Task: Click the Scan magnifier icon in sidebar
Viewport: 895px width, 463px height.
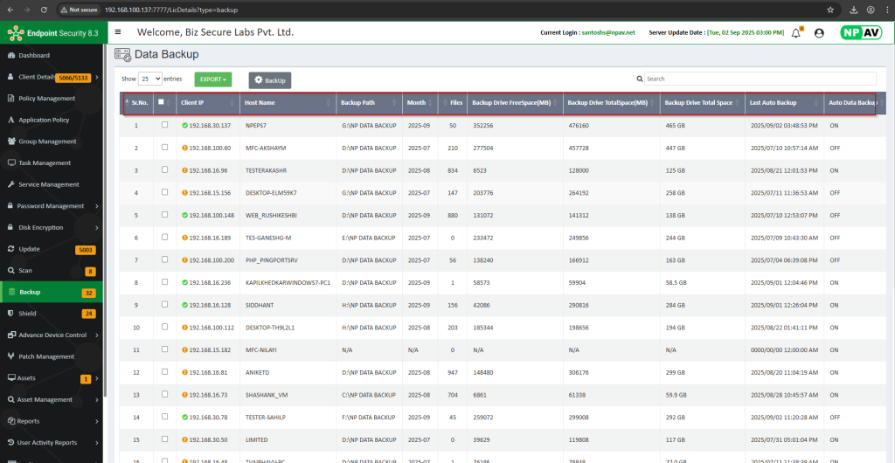Action: point(10,270)
